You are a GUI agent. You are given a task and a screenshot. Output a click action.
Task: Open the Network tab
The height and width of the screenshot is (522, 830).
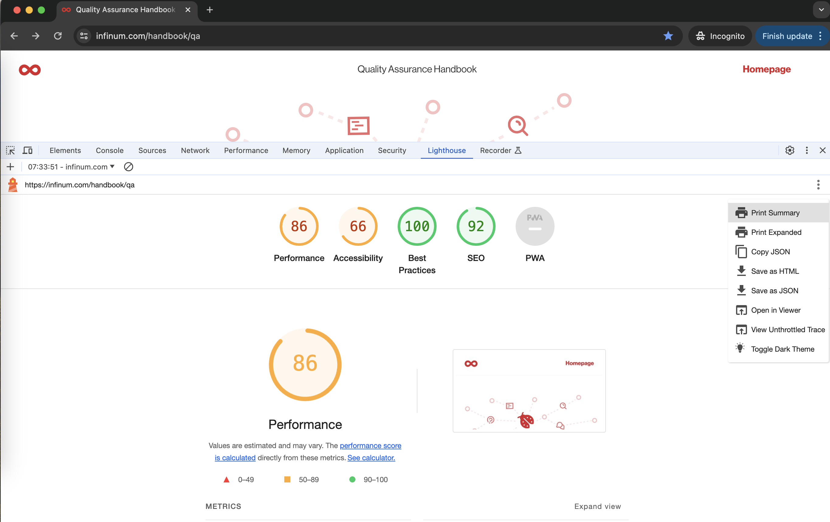point(195,150)
